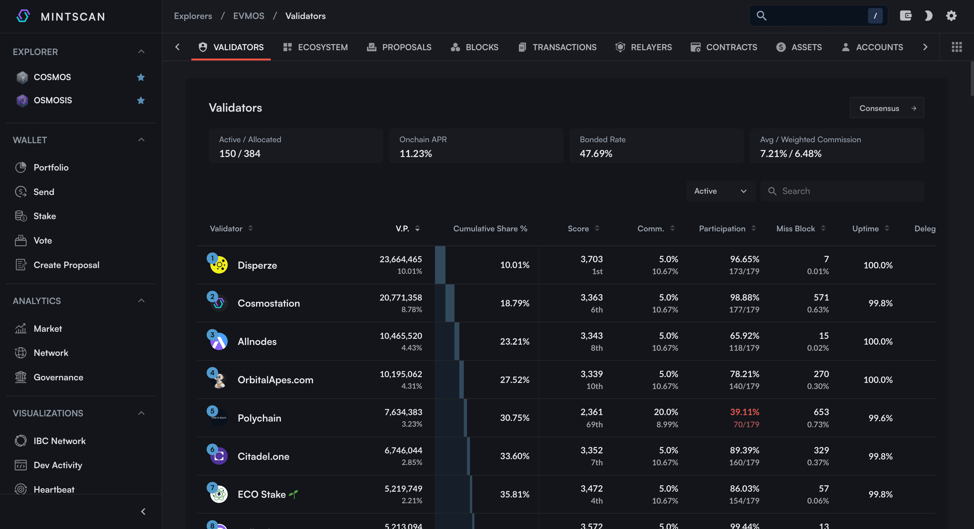Open Vote in wallet section
974x529 pixels.
click(43, 240)
